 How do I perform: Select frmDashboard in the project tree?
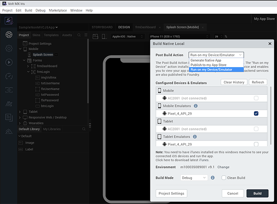pos(47,66)
